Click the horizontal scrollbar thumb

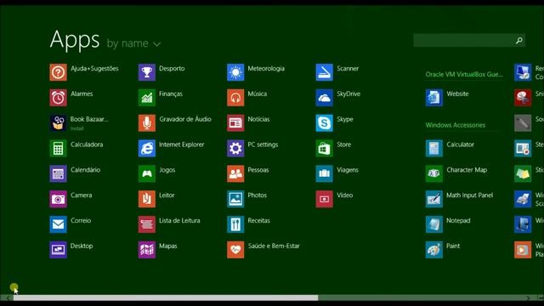click(x=166, y=297)
